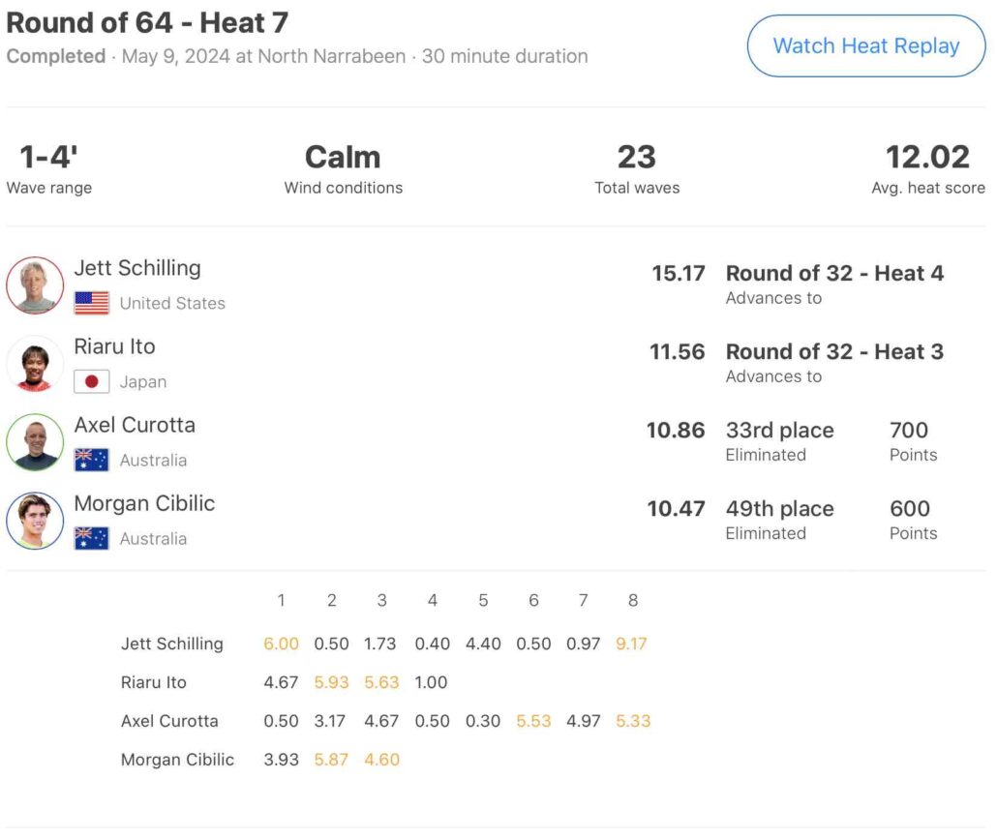Open the Round of 32 - Heat 3 link
The height and width of the screenshot is (839, 997).
point(834,352)
